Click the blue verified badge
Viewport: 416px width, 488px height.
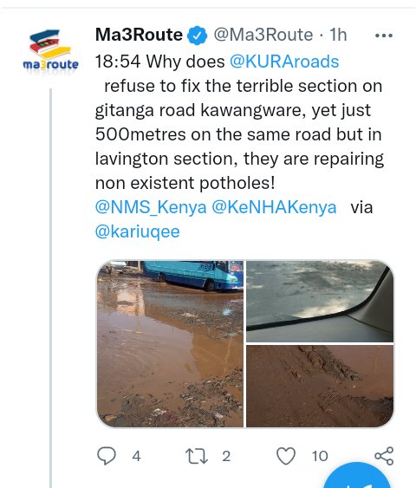[x=197, y=36]
